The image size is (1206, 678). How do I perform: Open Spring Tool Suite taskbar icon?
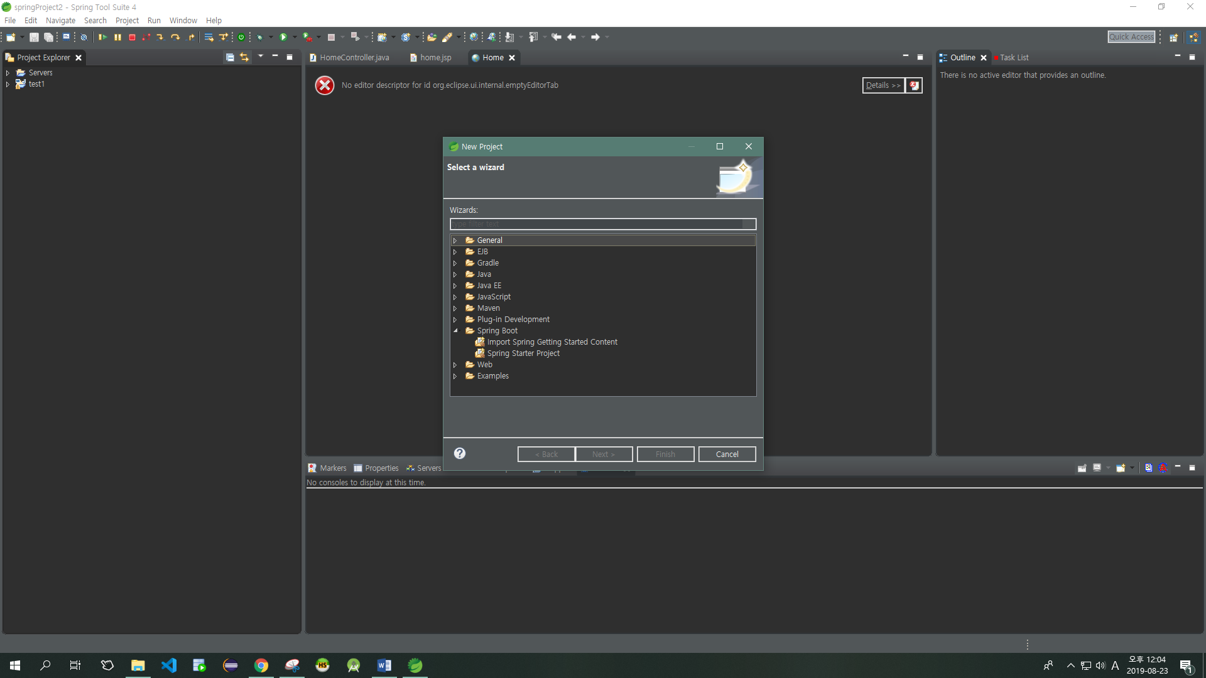[415, 665]
